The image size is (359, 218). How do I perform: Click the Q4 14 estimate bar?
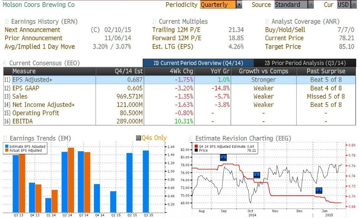pyautogui.click(x=97, y=198)
